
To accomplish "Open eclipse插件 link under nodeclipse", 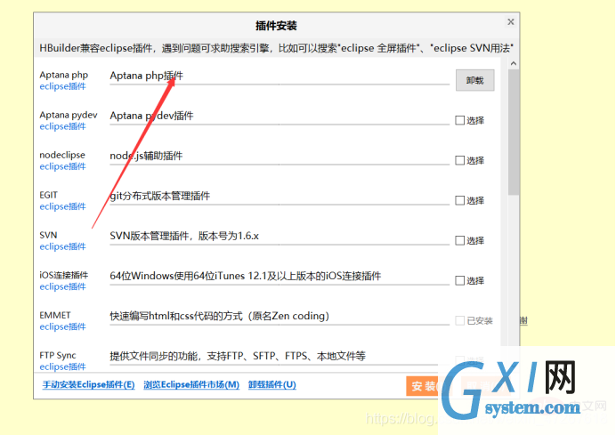I will point(62,166).
